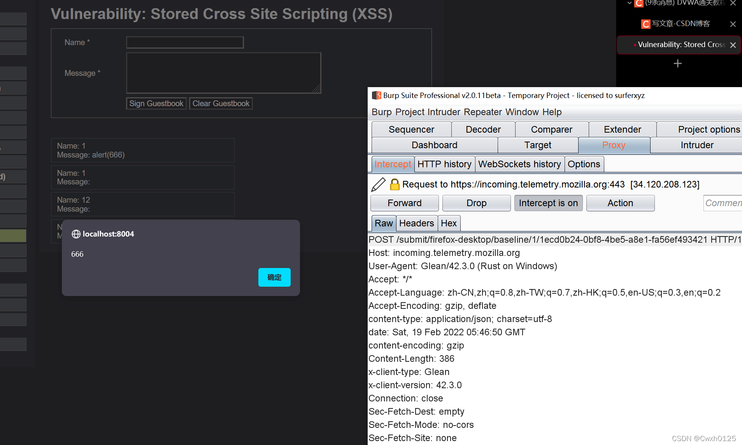742x445 pixels.
Task: Click the POST /submit/firefox-desktop request line
Action: click(555, 240)
